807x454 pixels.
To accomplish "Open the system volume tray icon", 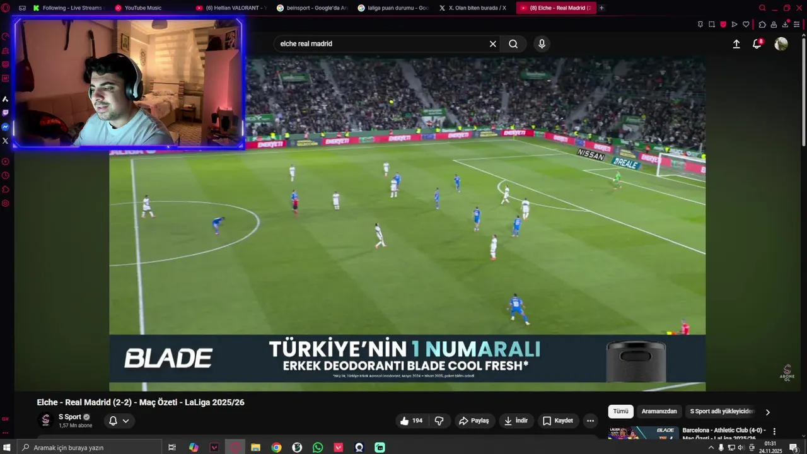I will point(741,448).
